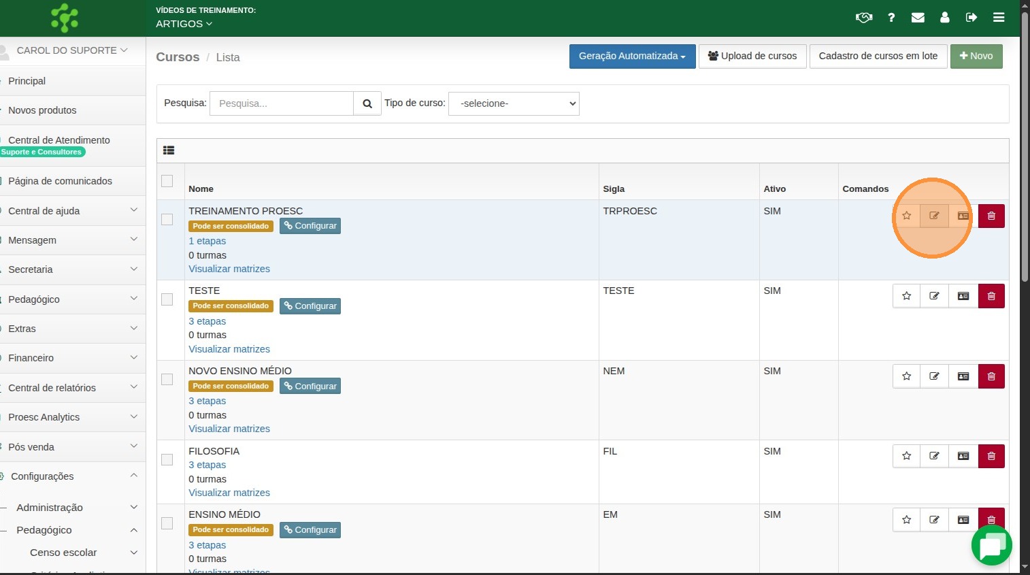Go to Principal in the sidebar
Image resolution: width=1030 pixels, height=575 pixels.
(x=27, y=81)
